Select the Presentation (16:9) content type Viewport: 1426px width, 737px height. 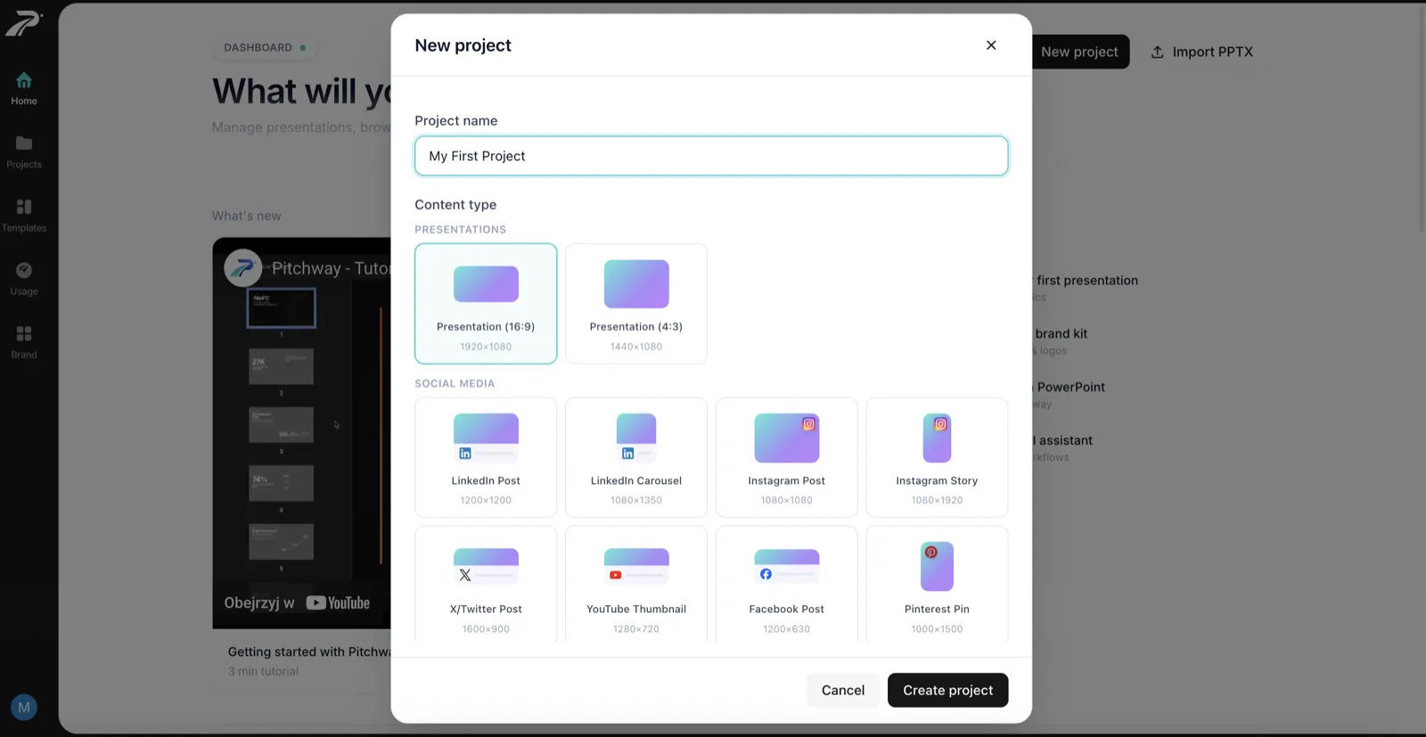pyautogui.click(x=486, y=304)
